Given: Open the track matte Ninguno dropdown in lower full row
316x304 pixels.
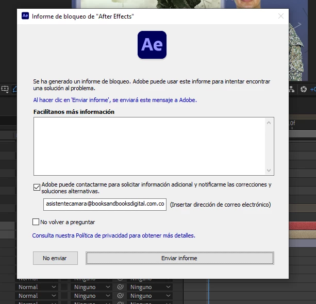Looking at the screenshot, I should [x=91, y=296].
